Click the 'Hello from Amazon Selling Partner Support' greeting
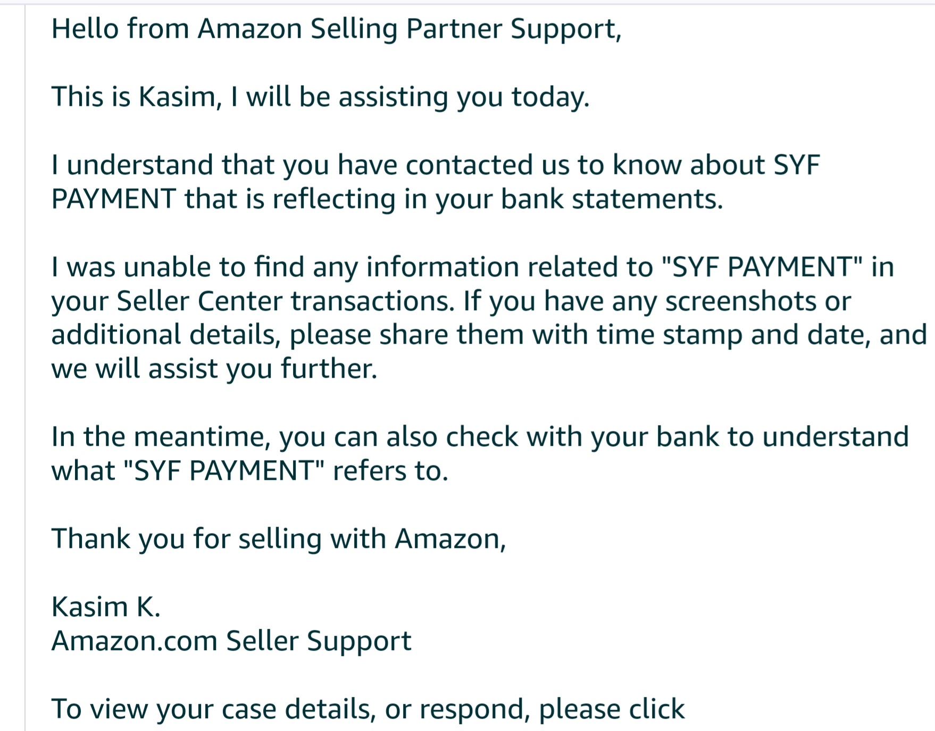935x731 pixels. pyautogui.click(x=336, y=30)
